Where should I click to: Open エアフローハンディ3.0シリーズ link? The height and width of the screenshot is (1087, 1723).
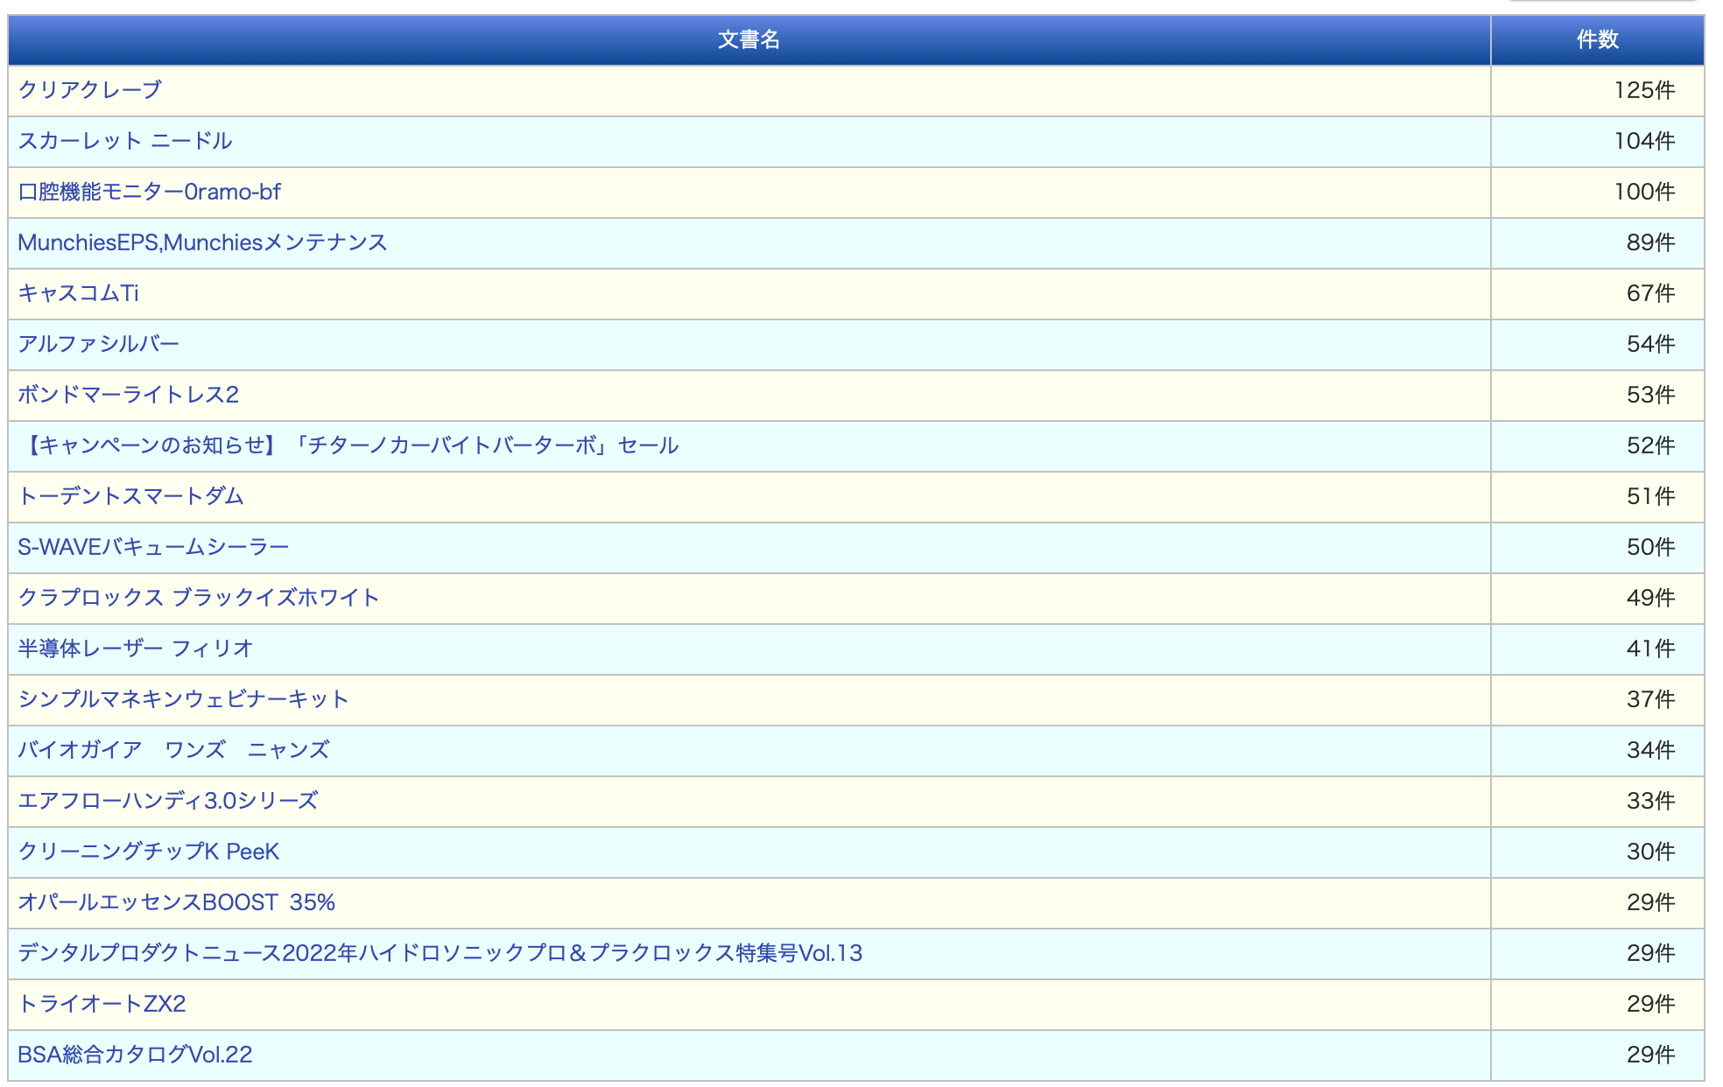[168, 801]
